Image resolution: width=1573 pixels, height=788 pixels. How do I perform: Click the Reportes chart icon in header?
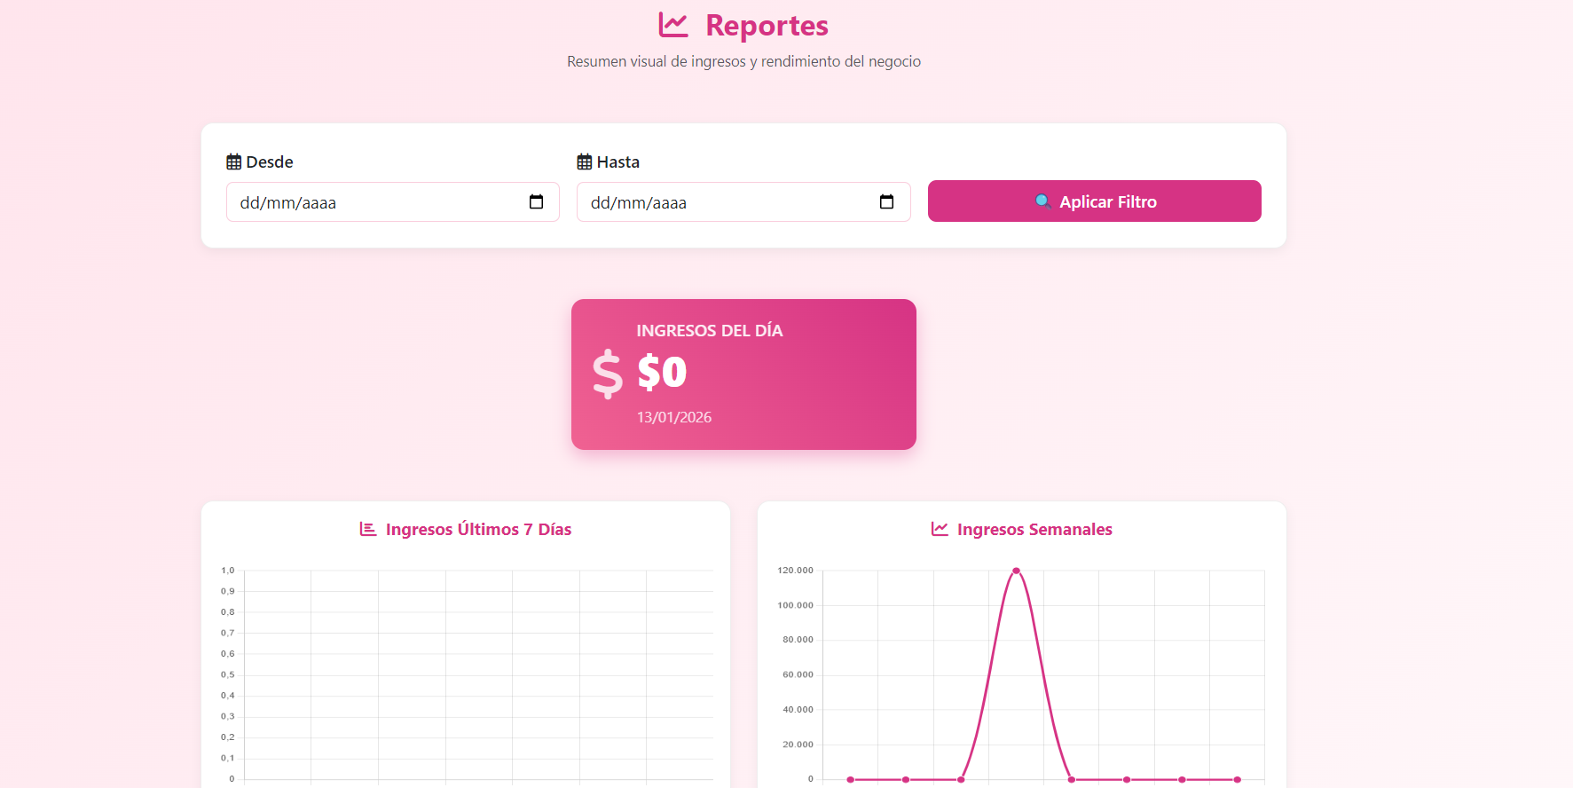[x=673, y=26]
